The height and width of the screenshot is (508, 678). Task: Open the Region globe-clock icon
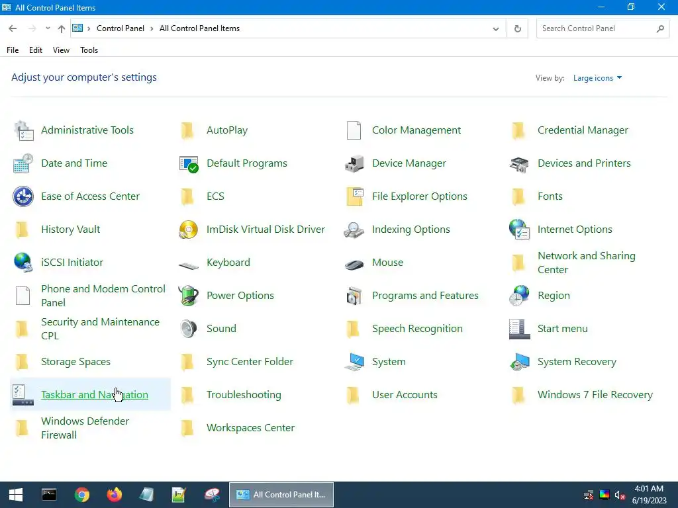coord(519,296)
